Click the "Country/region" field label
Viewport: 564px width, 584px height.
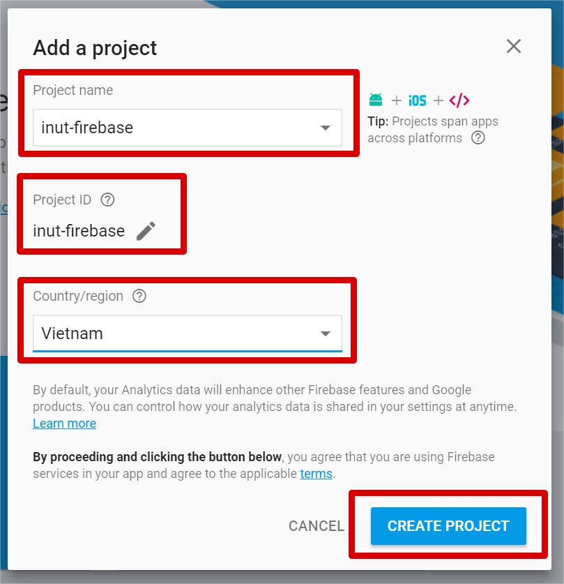pyautogui.click(x=78, y=296)
